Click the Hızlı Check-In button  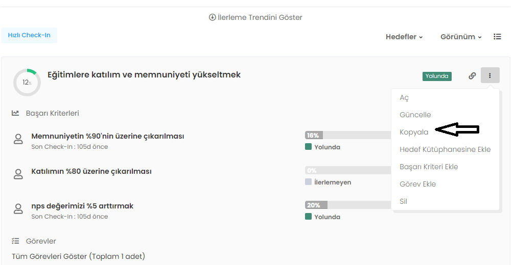pos(29,35)
